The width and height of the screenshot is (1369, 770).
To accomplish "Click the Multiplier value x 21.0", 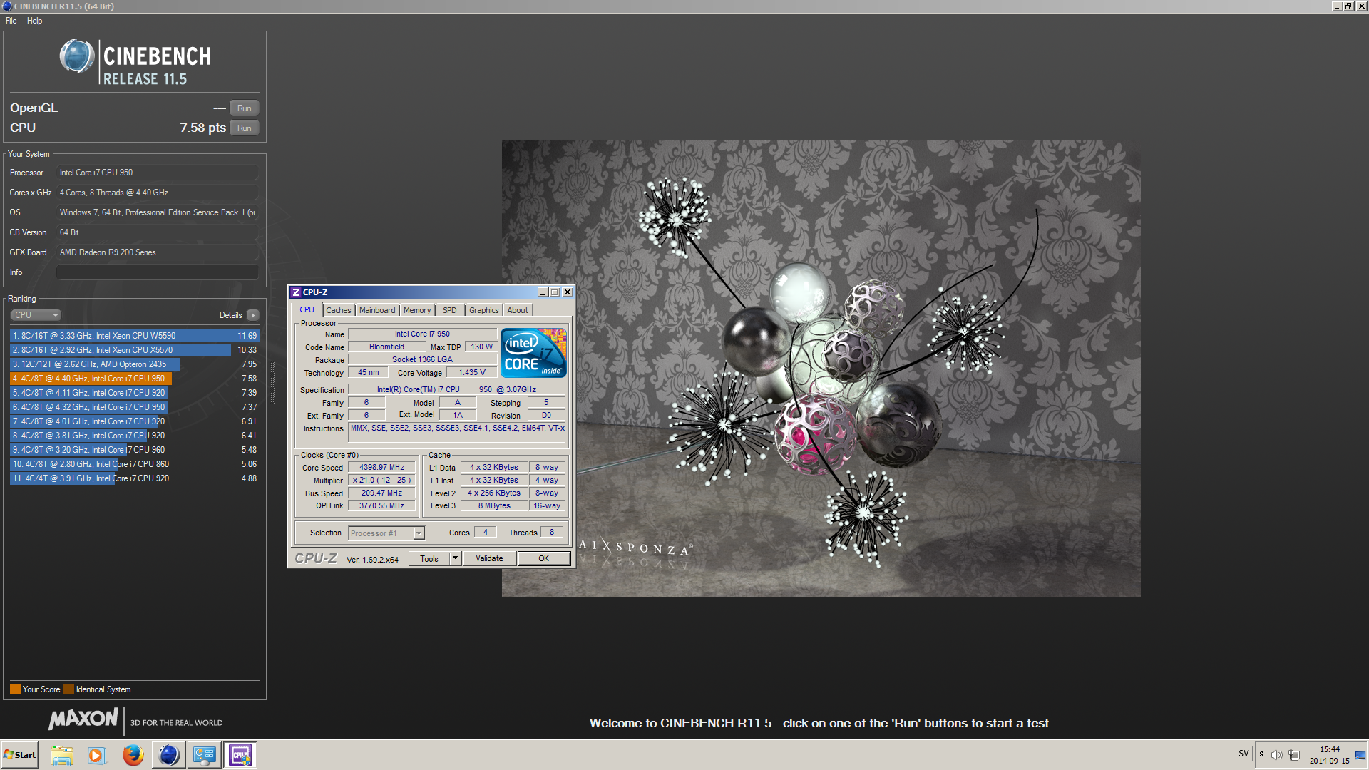I will (x=381, y=481).
